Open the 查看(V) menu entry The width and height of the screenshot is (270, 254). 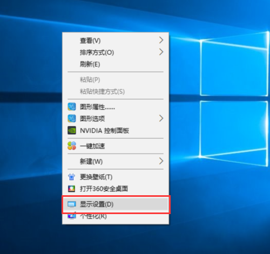click(116, 40)
